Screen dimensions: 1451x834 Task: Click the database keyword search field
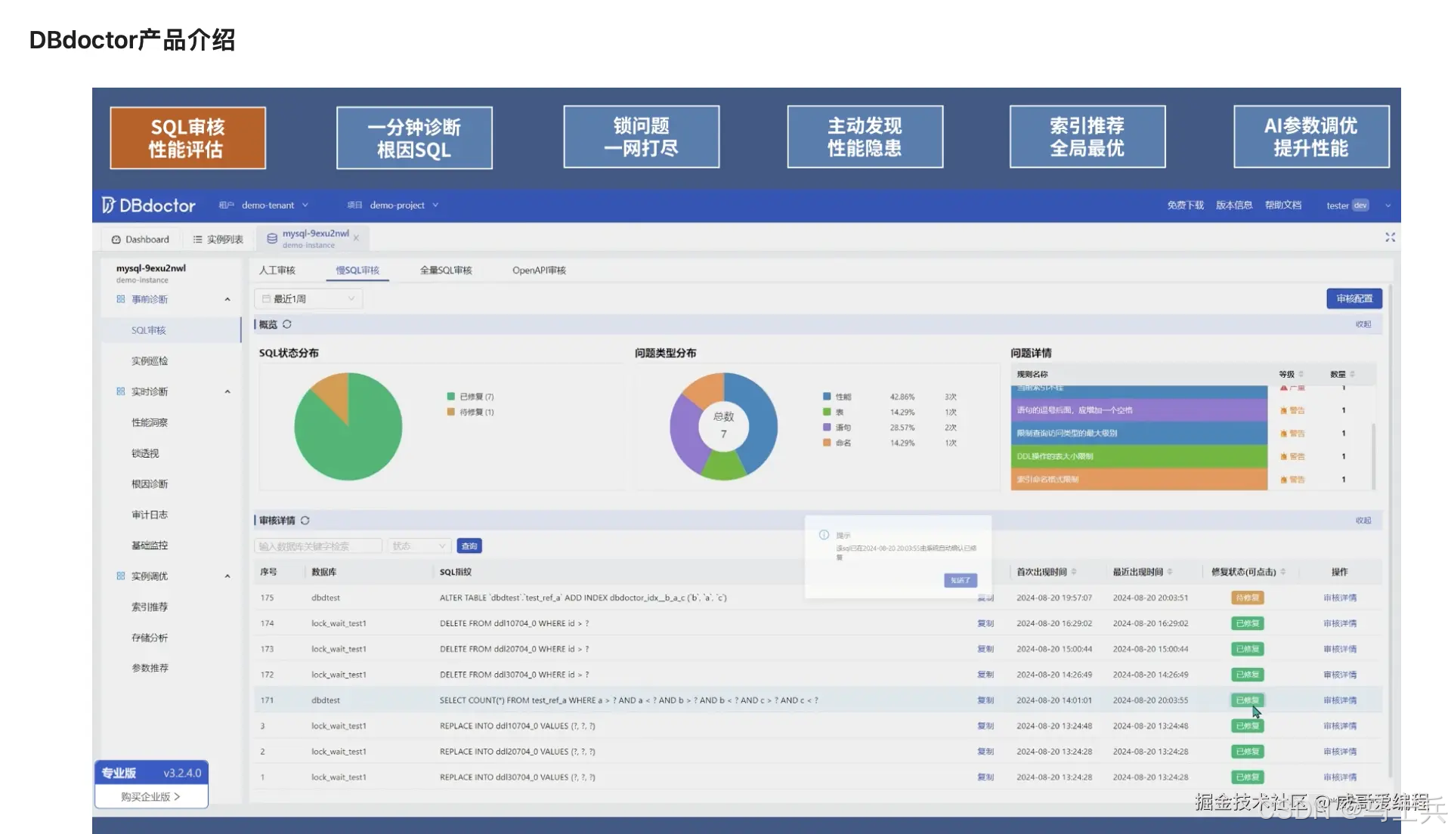[x=318, y=546]
